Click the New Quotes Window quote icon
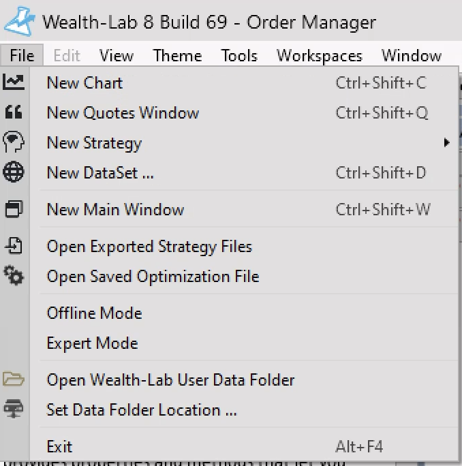Screen dimensions: 462x466 point(14,112)
